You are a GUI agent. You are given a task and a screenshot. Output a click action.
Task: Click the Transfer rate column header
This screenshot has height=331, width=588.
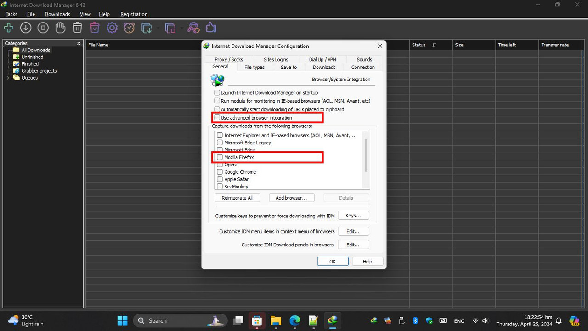pyautogui.click(x=560, y=45)
